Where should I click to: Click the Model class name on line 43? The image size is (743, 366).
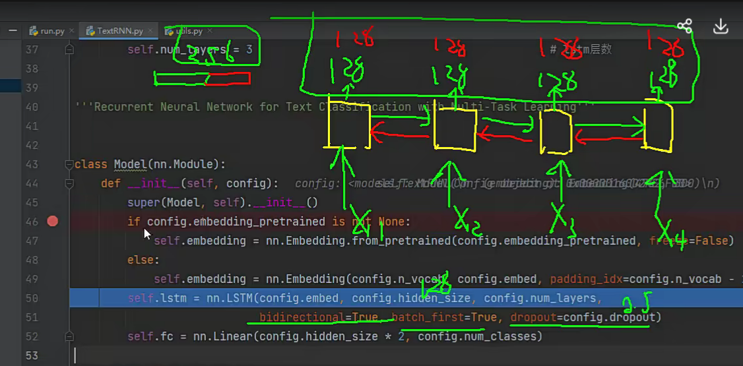click(x=129, y=164)
